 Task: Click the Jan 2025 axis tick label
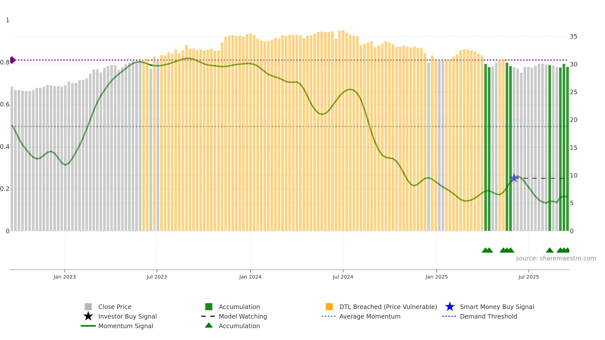coord(437,277)
